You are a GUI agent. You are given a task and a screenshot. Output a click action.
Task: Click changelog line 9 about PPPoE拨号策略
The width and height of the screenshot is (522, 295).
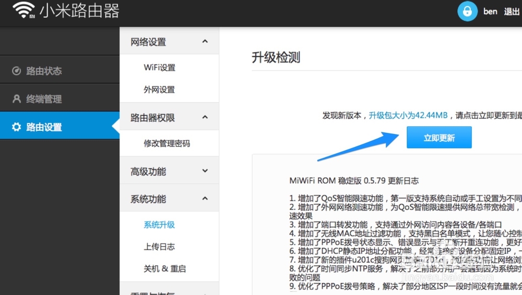[406, 286]
